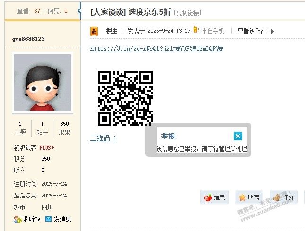305x231 pixels.
Task: Click the QR code image
Action: (x=125, y=98)
